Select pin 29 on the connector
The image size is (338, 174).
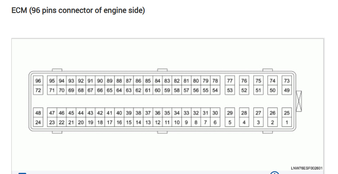click(230, 113)
